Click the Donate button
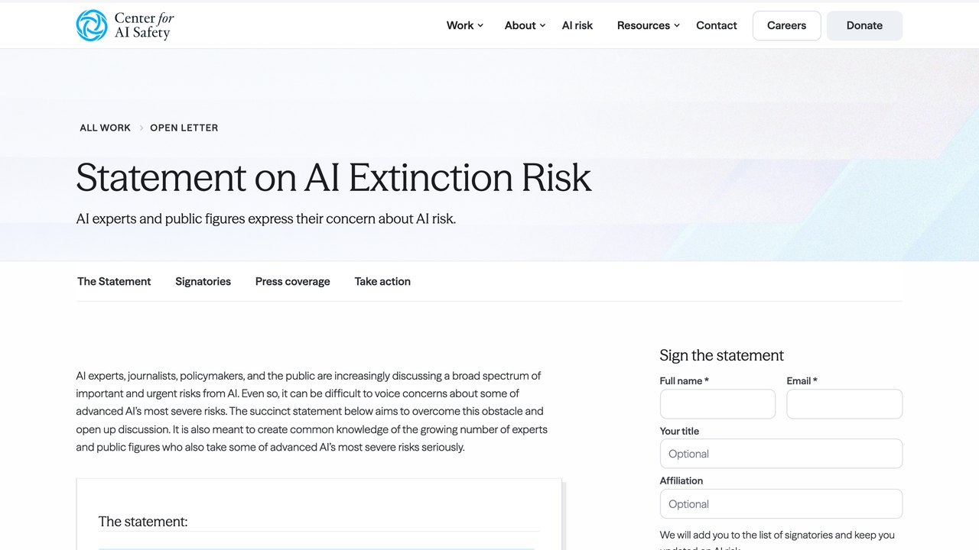979x550 pixels. tap(864, 25)
